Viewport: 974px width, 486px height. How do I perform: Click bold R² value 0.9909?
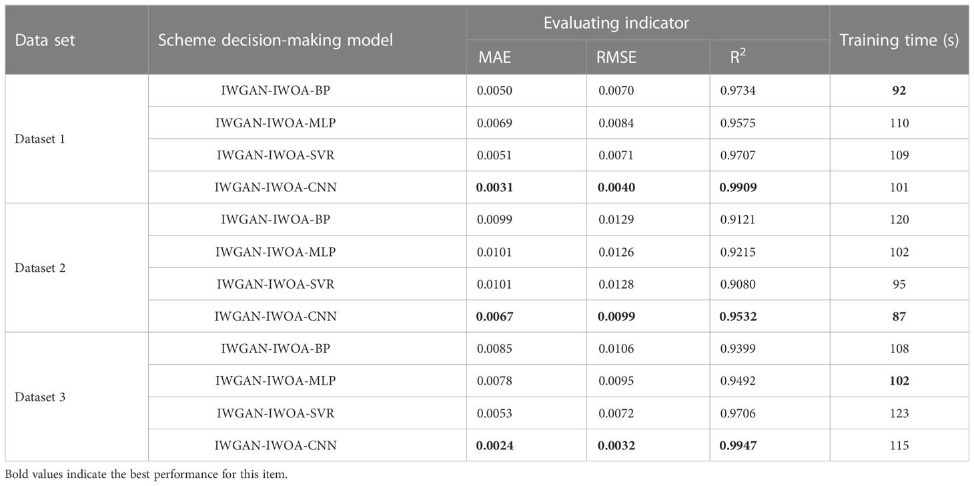[x=738, y=187]
